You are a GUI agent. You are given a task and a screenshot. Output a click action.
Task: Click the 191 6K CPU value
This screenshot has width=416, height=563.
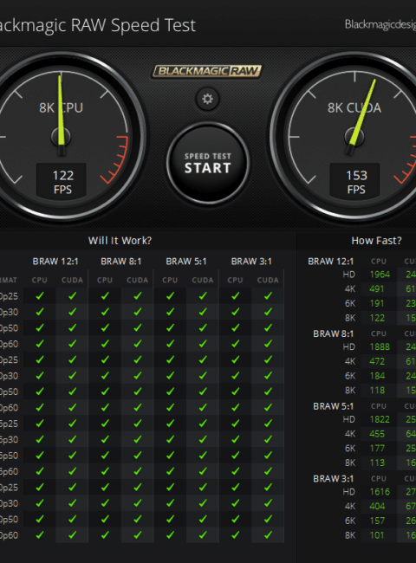tap(377, 303)
